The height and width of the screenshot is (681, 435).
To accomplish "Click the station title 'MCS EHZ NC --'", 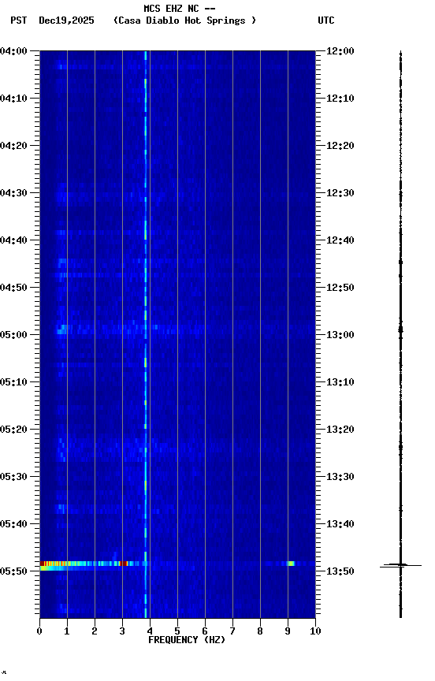I will tap(180, 9).
